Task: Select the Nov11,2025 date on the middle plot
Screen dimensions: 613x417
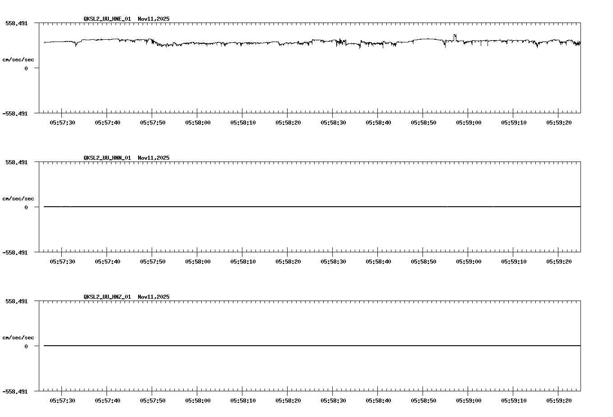Action: (x=153, y=158)
